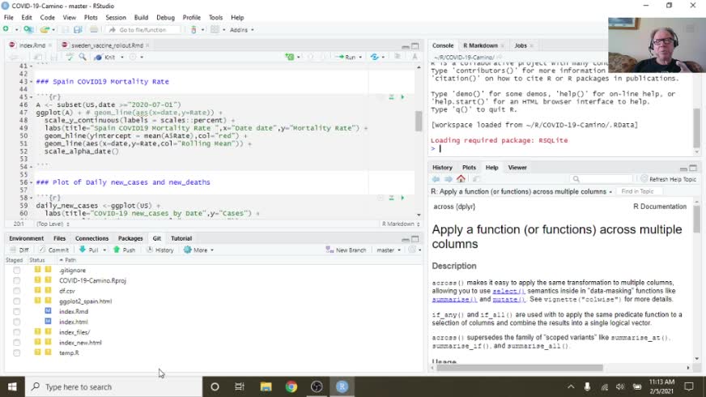Collapse the Spain COVID19 Mortality Rate section fold arrow
Image resolution: width=706 pixels, height=397 pixels.
point(31,82)
